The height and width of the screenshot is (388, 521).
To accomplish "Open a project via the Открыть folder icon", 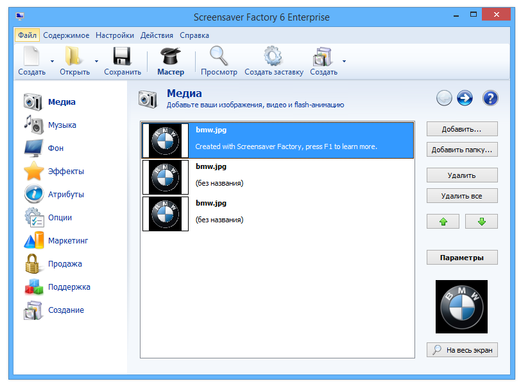I will 73,56.
